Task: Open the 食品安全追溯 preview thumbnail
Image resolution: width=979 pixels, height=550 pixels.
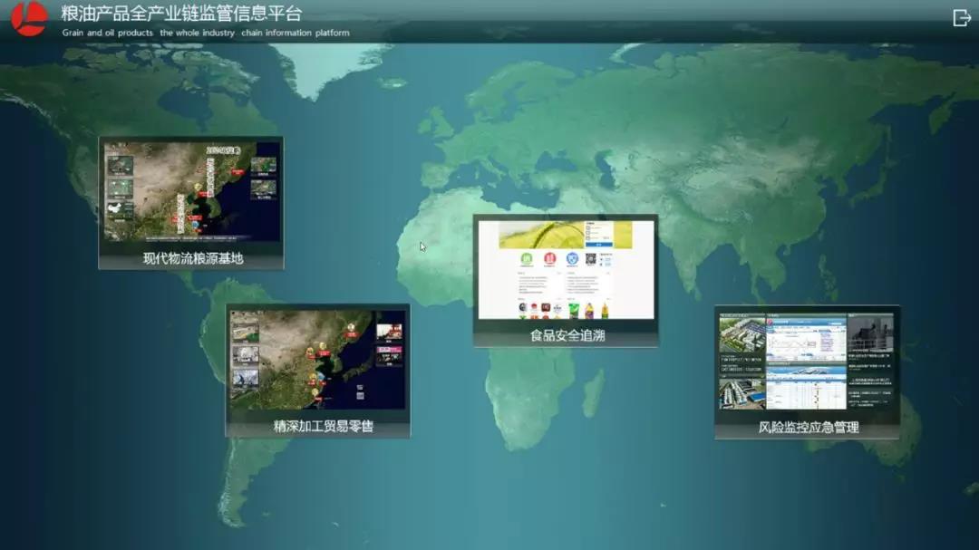Action: pyautogui.click(x=566, y=269)
